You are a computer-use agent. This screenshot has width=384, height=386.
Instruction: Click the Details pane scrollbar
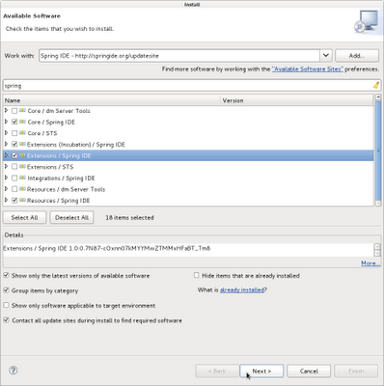point(377,250)
